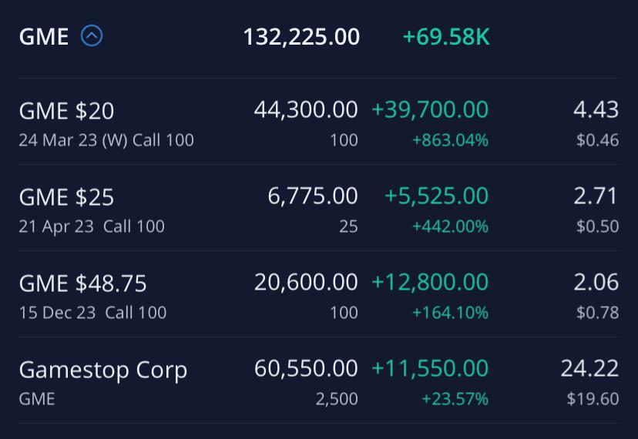
Task: Select the 6,775.00 market value cell
Action: coord(313,196)
